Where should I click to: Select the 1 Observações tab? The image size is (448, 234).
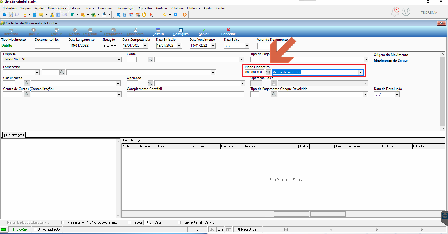(14, 135)
